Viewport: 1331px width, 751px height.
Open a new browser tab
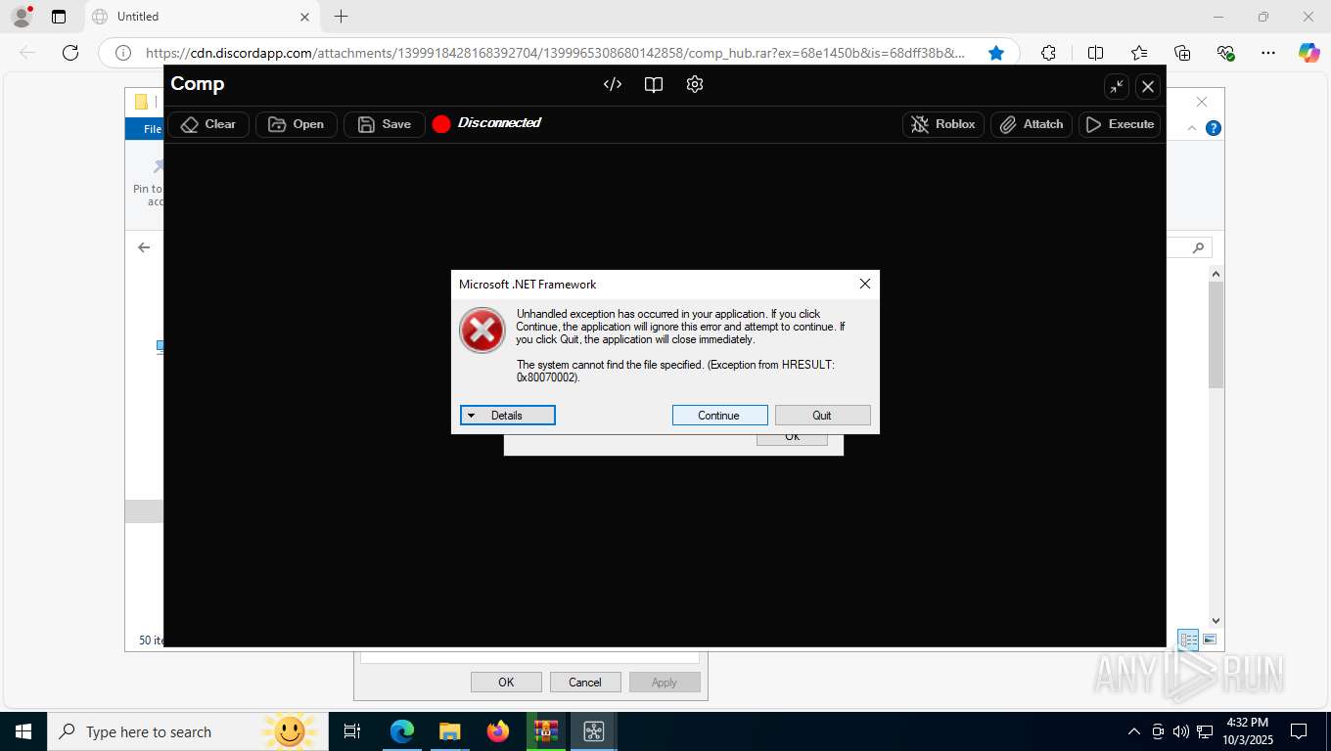tap(341, 17)
